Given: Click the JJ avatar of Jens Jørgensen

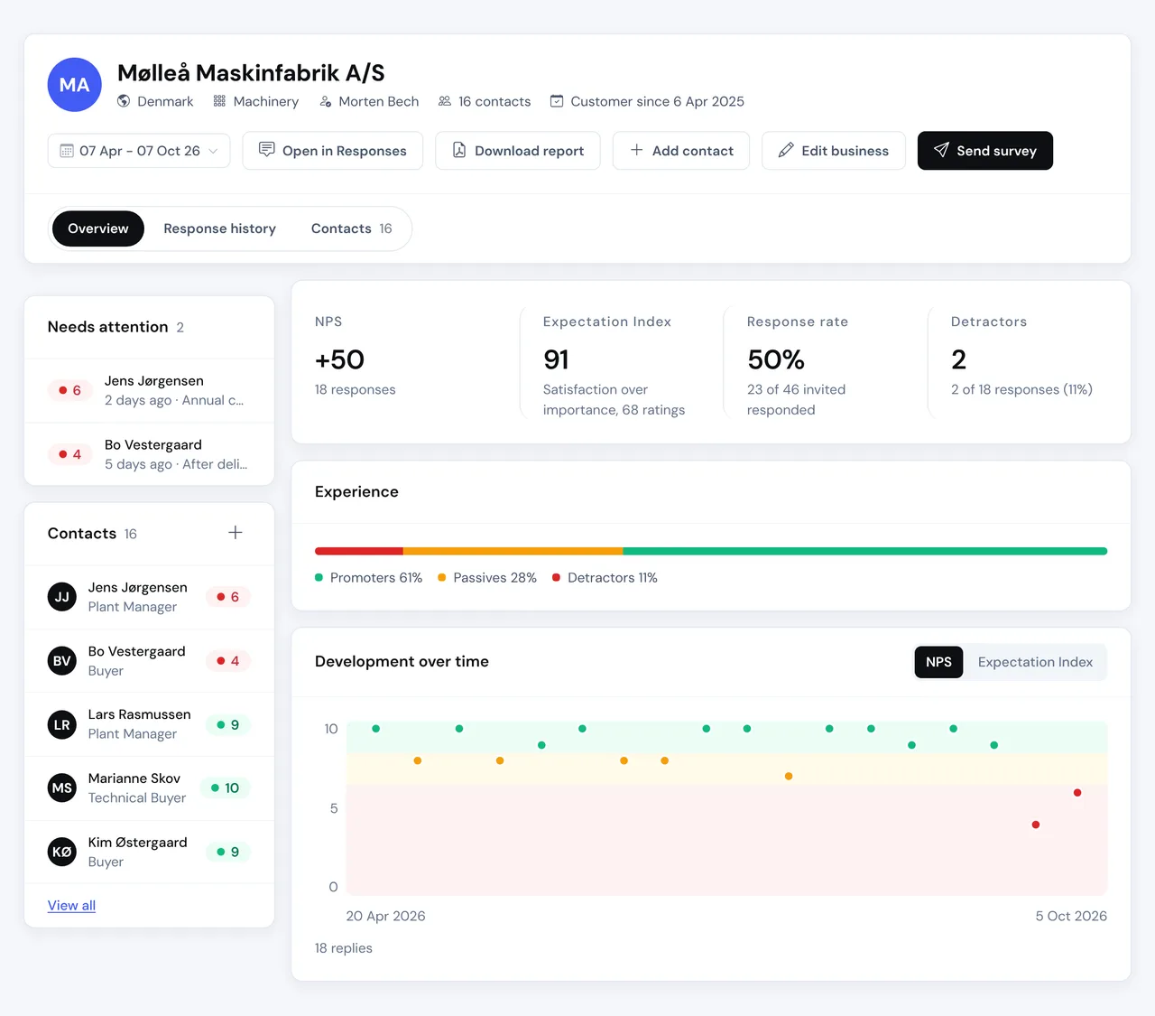Looking at the screenshot, I should pyautogui.click(x=62, y=597).
